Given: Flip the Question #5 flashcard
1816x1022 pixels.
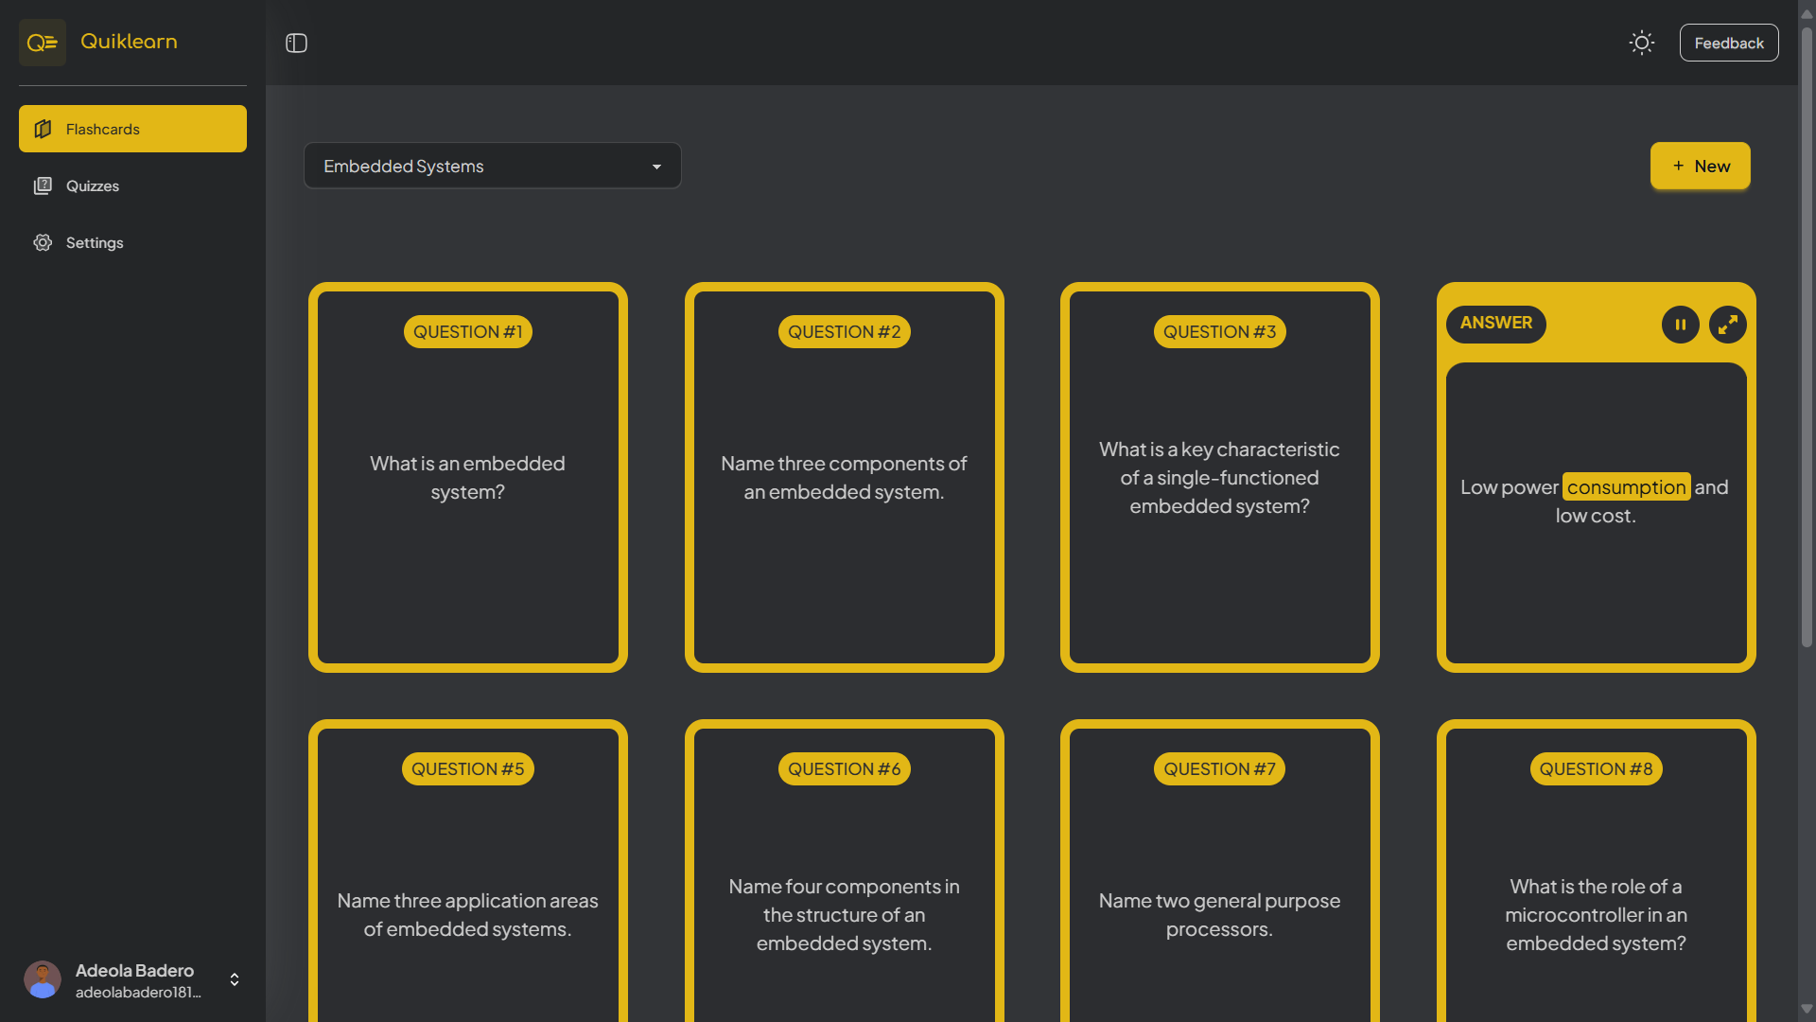Looking at the screenshot, I should pyautogui.click(x=467, y=871).
